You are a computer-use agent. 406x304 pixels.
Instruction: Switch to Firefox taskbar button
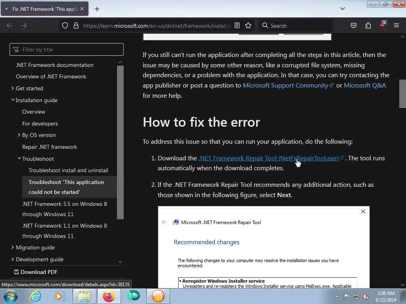pyautogui.click(x=109, y=296)
